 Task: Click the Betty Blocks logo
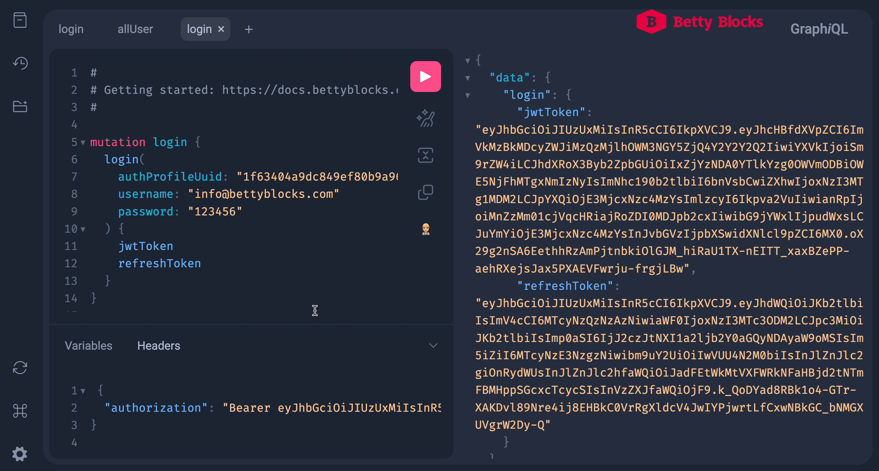[x=699, y=22]
